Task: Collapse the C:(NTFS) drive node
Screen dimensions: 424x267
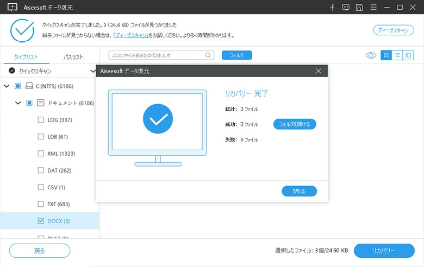Action: (7, 86)
